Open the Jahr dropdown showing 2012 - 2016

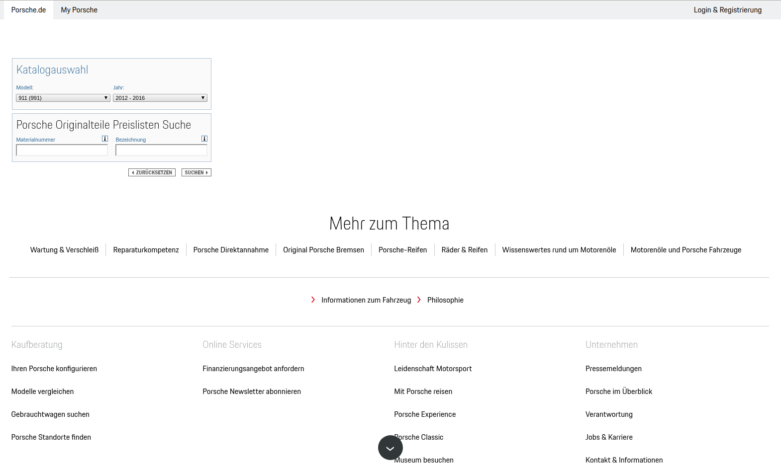(160, 98)
